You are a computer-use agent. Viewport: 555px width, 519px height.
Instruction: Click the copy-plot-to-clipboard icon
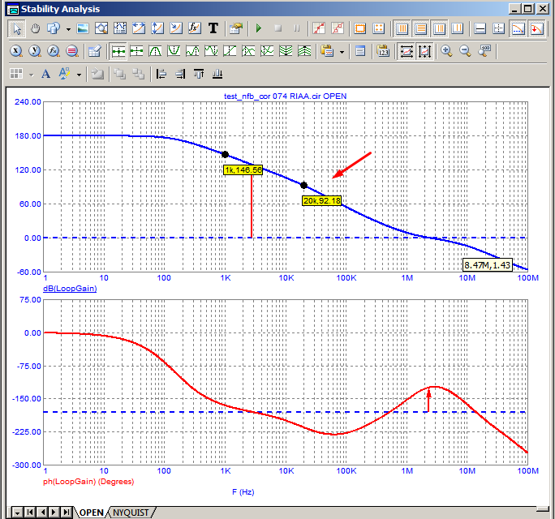point(327,51)
